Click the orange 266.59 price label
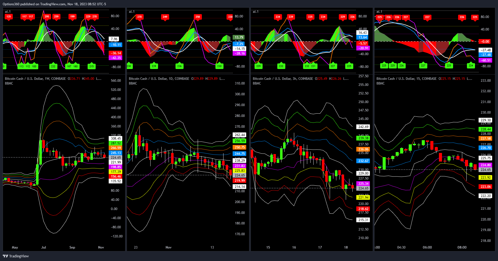This screenshot has width=498, height=261. 116,148
